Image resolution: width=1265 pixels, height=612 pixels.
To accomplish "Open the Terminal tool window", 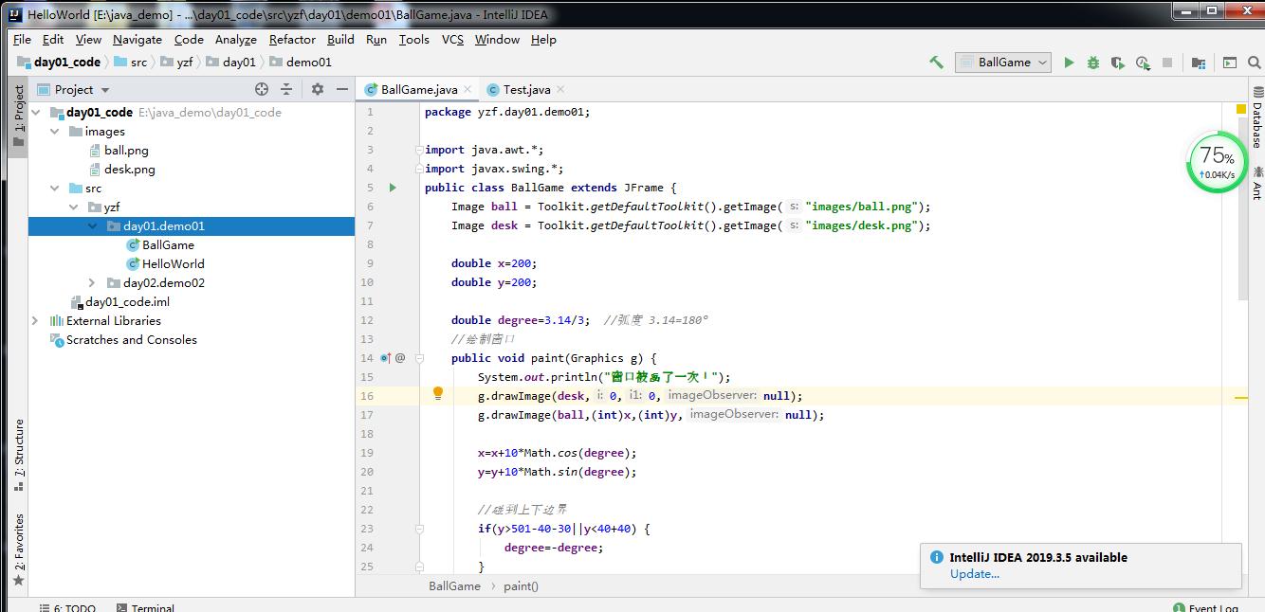I will (145, 606).
